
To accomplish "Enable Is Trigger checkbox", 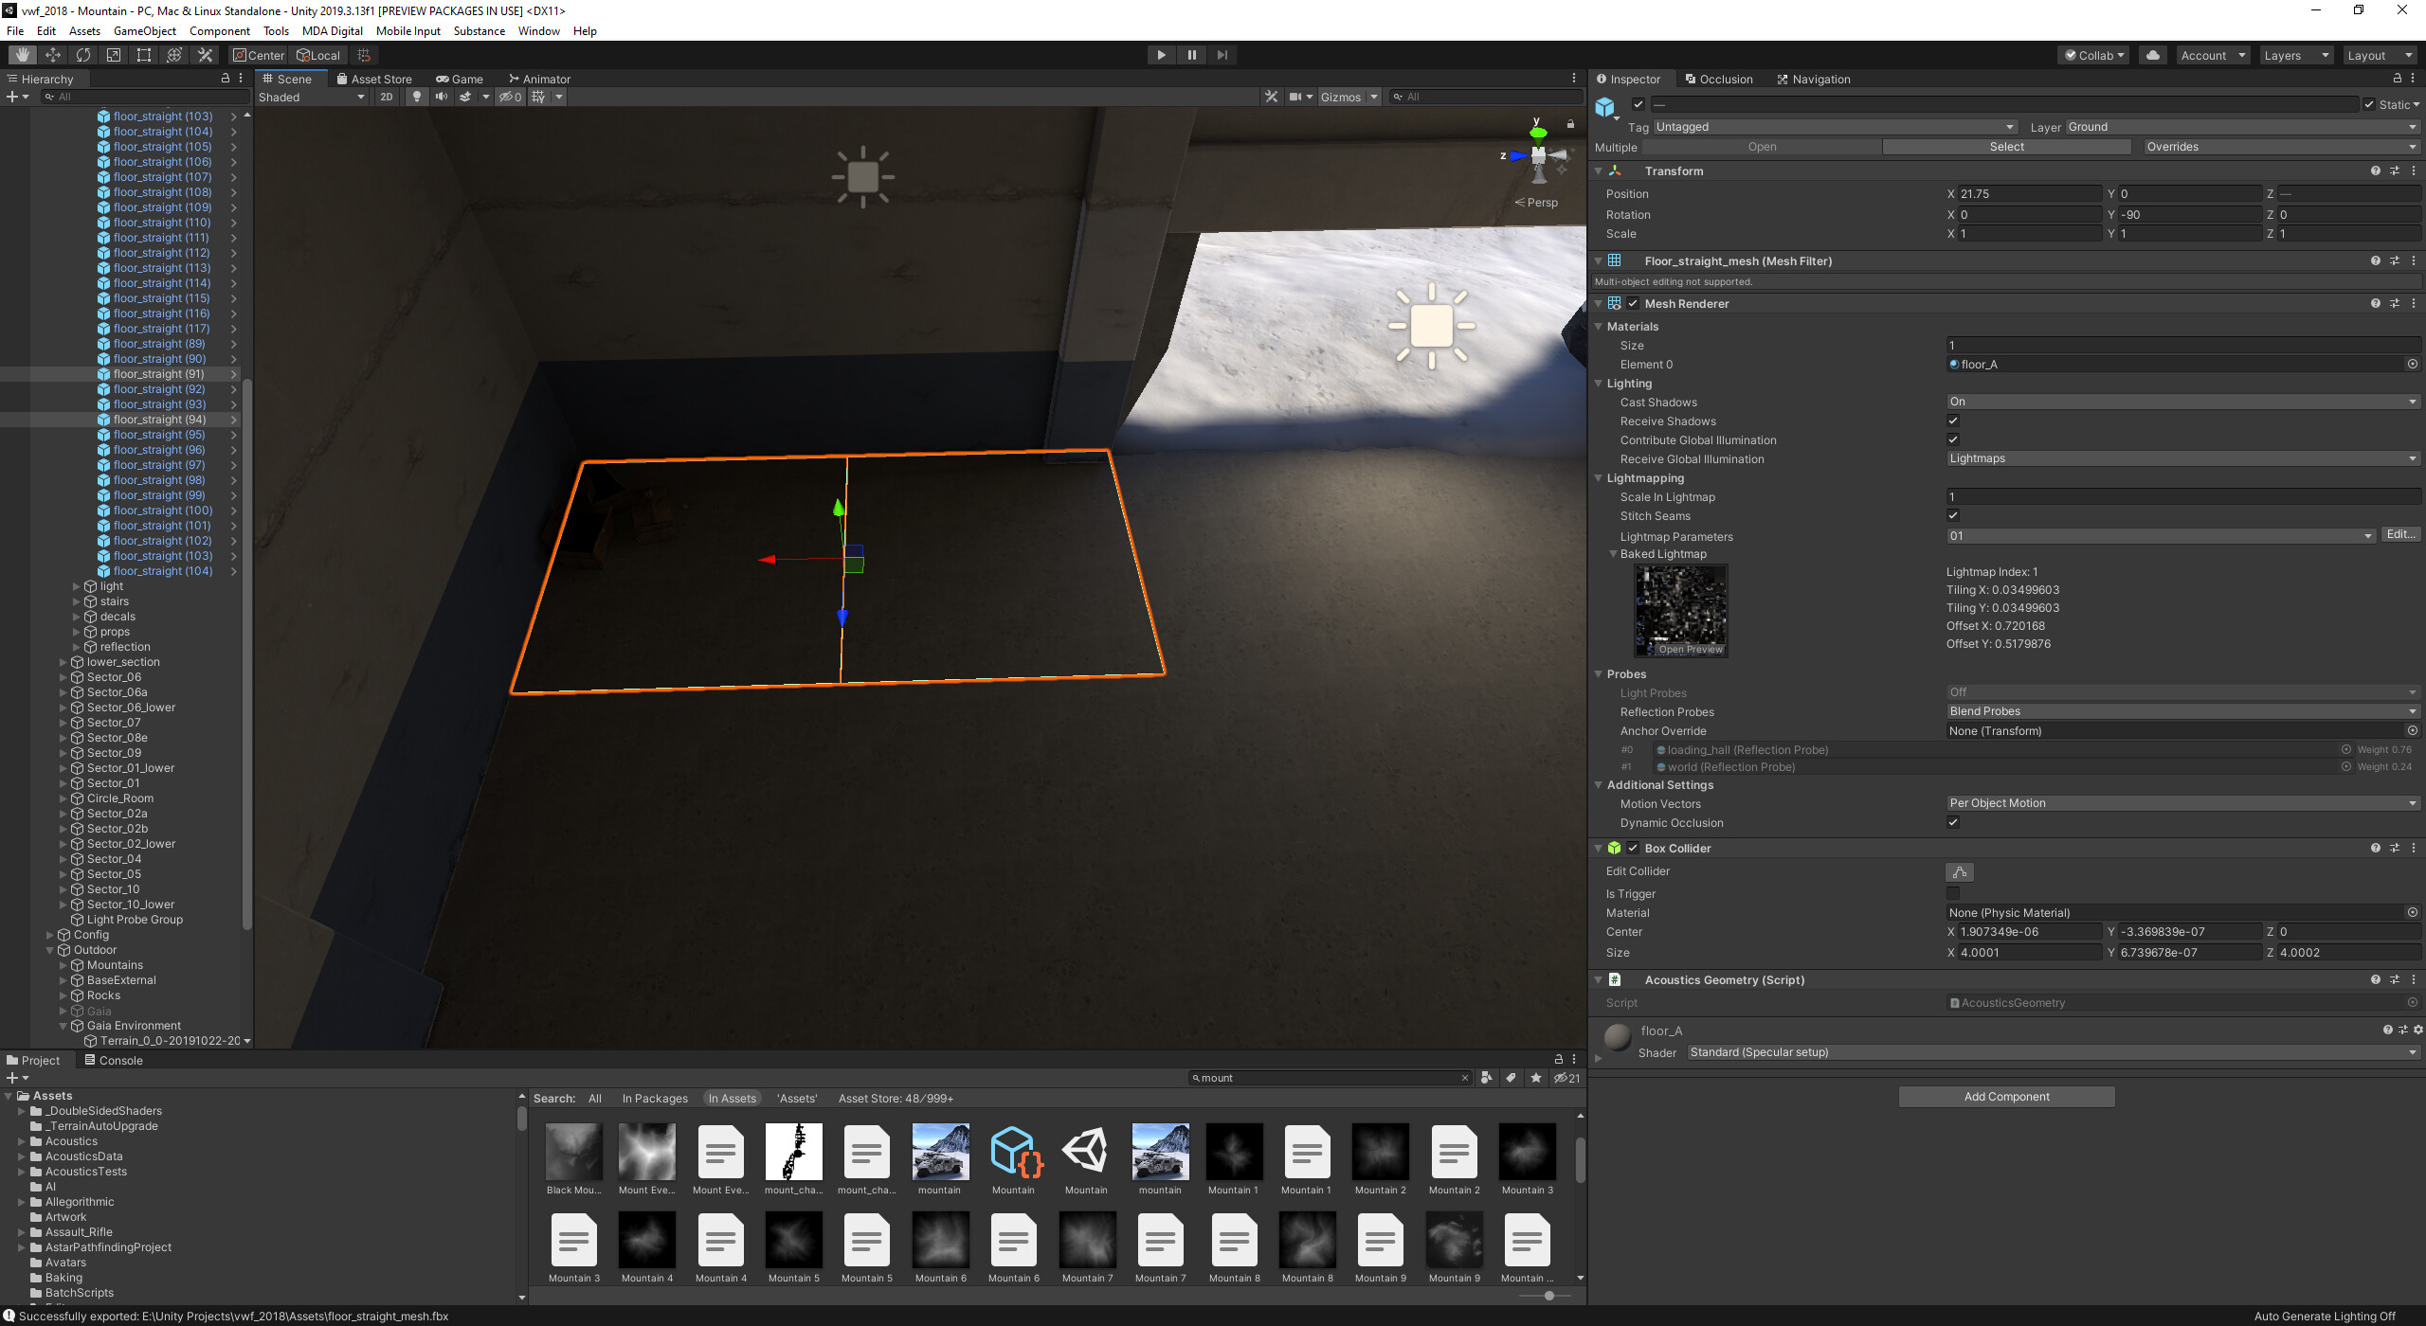I will point(1953,893).
